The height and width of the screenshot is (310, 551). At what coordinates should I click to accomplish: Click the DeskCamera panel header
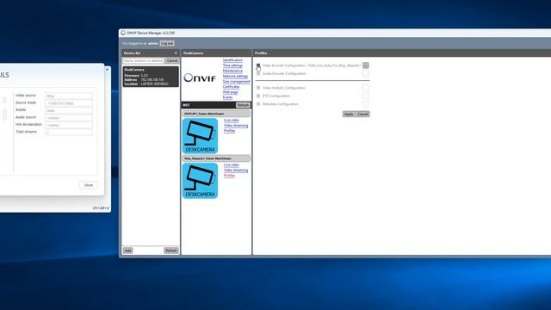(x=216, y=53)
